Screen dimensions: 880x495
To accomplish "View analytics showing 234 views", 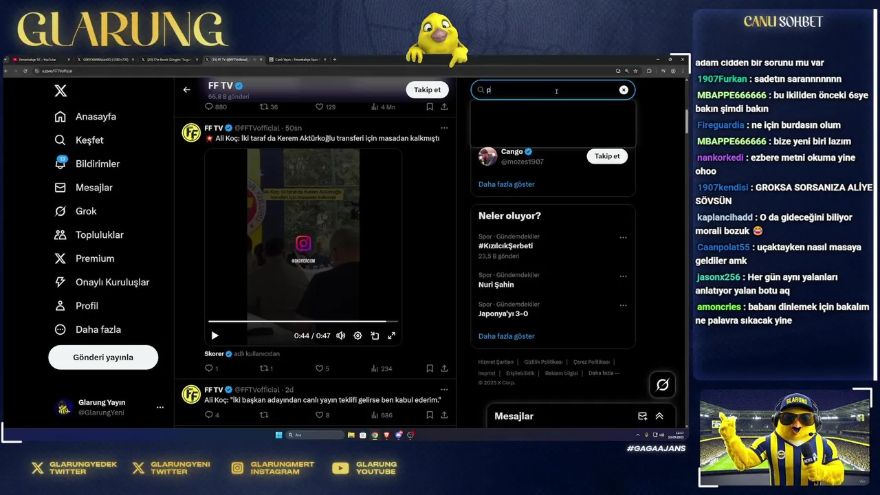I will [x=382, y=368].
